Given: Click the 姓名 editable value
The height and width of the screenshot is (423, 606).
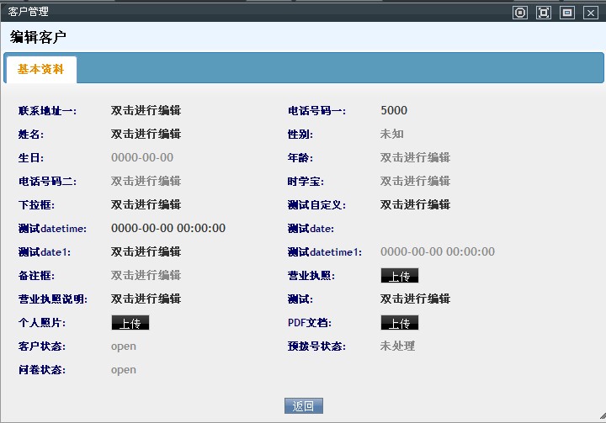Looking at the screenshot, I should click(x=146, y=134).
